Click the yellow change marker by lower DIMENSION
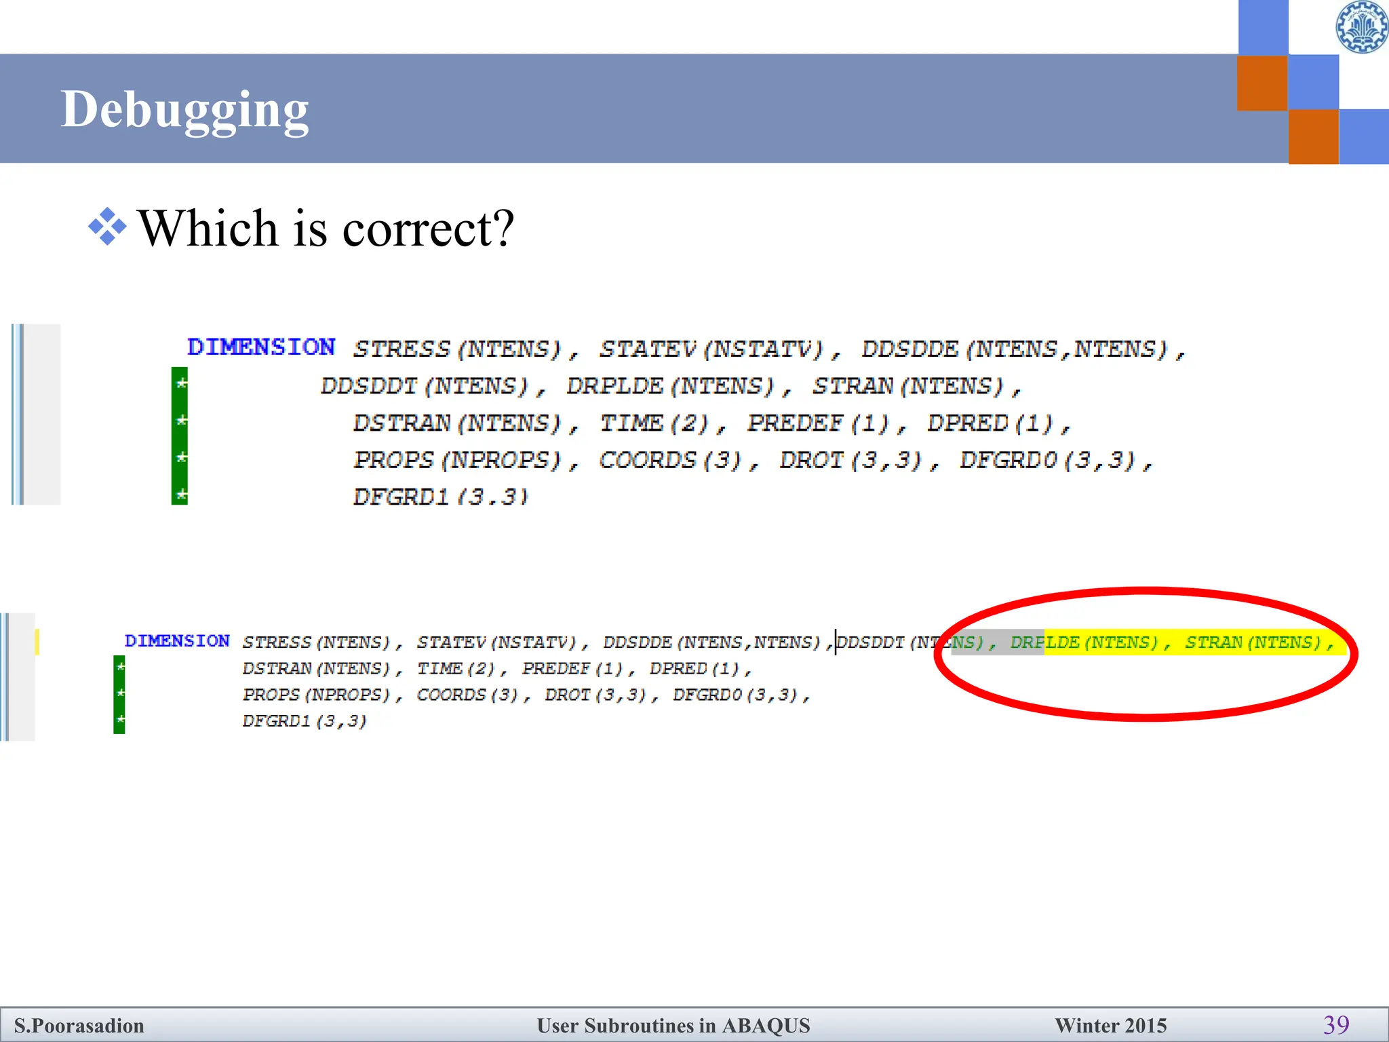The width and height of the screenshot is (1389, 1042). click(x=37, y=642)
